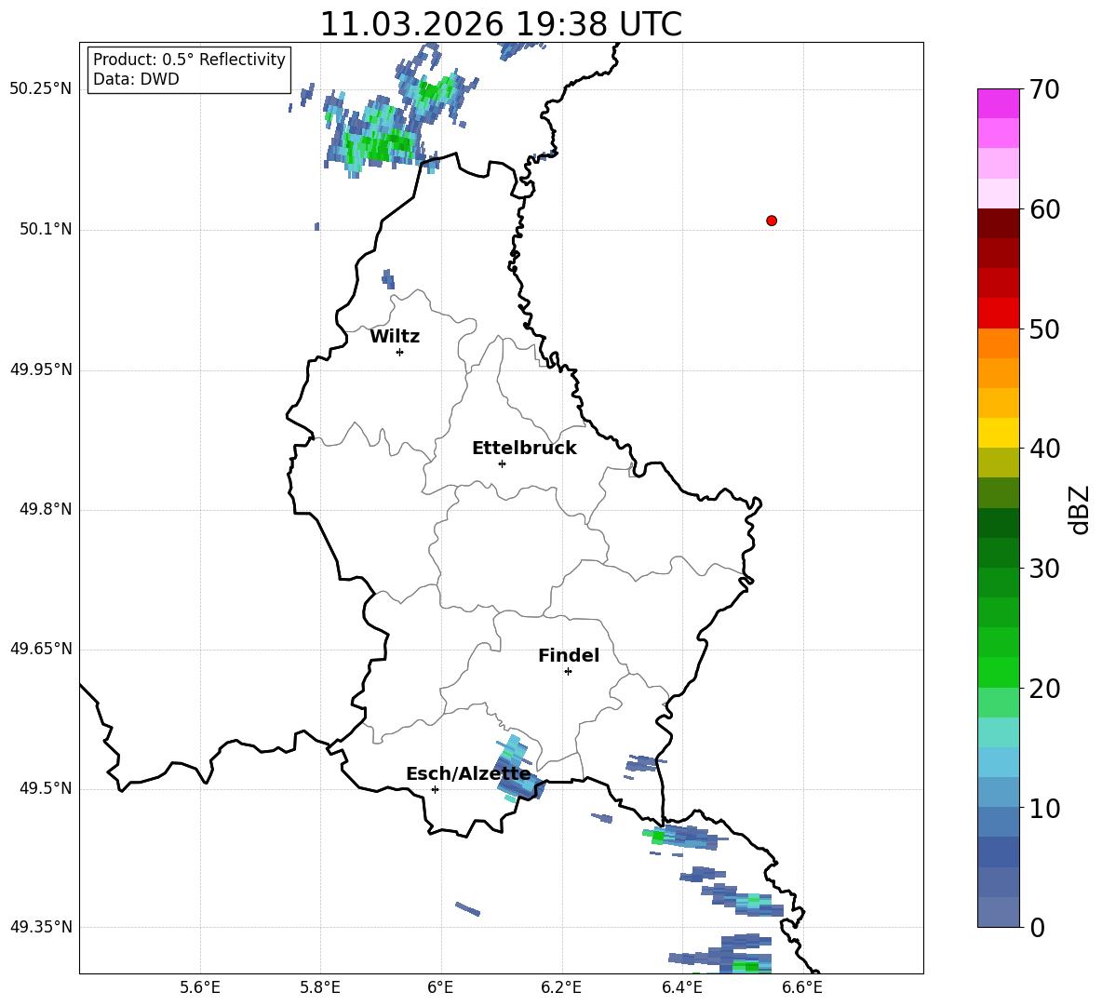
Task: Click the Ettelbruck city label
Action: pyautogui.click(x=524, y=449)
